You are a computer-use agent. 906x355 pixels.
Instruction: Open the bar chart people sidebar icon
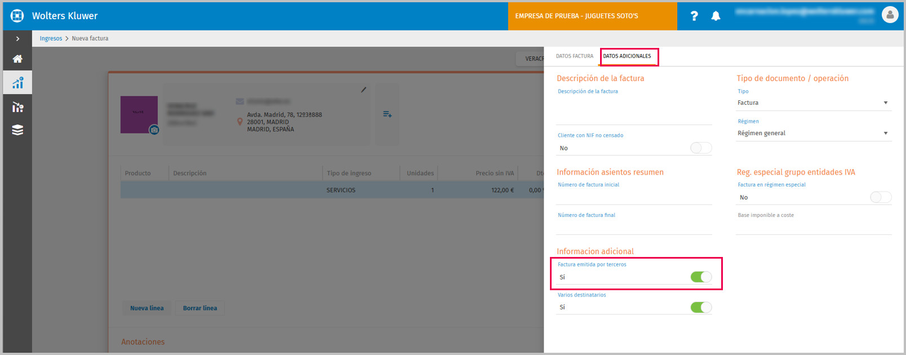click(17, 107)
